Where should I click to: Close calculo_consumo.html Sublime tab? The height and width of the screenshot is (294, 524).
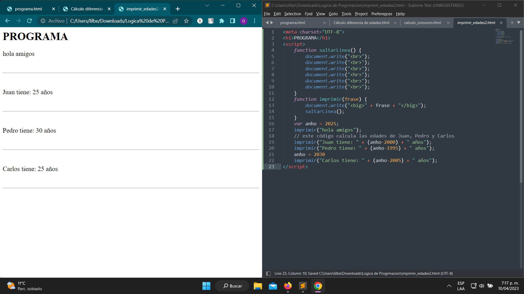448,23
